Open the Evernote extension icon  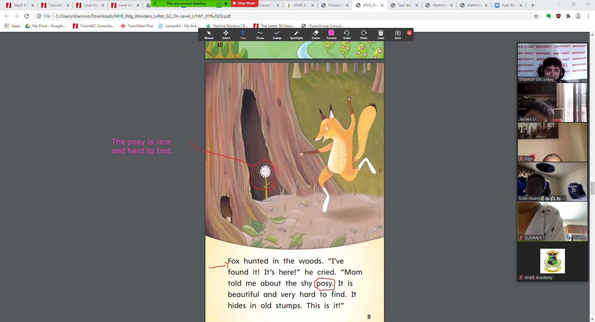point(549,16)
